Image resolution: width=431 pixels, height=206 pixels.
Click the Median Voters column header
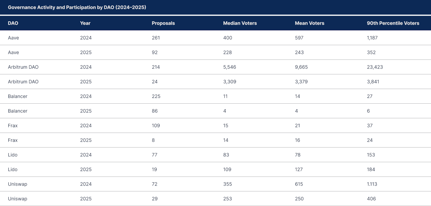tap(240, 23)
